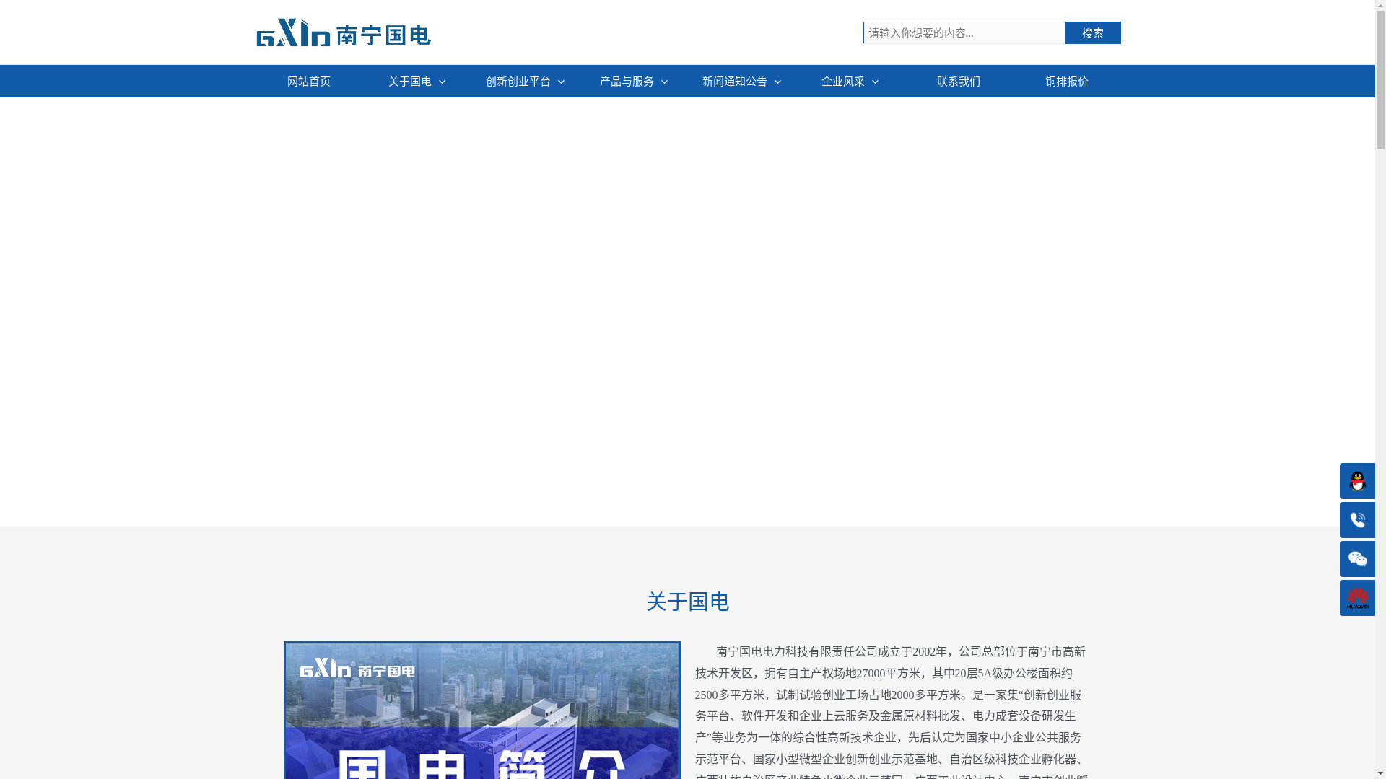
Task: Open the 关于国电 menu item
Action: coord(410,82)
